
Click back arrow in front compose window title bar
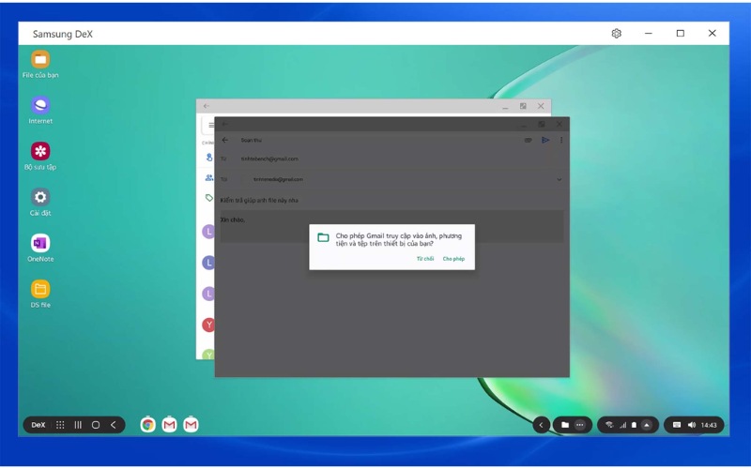[224, 125]
